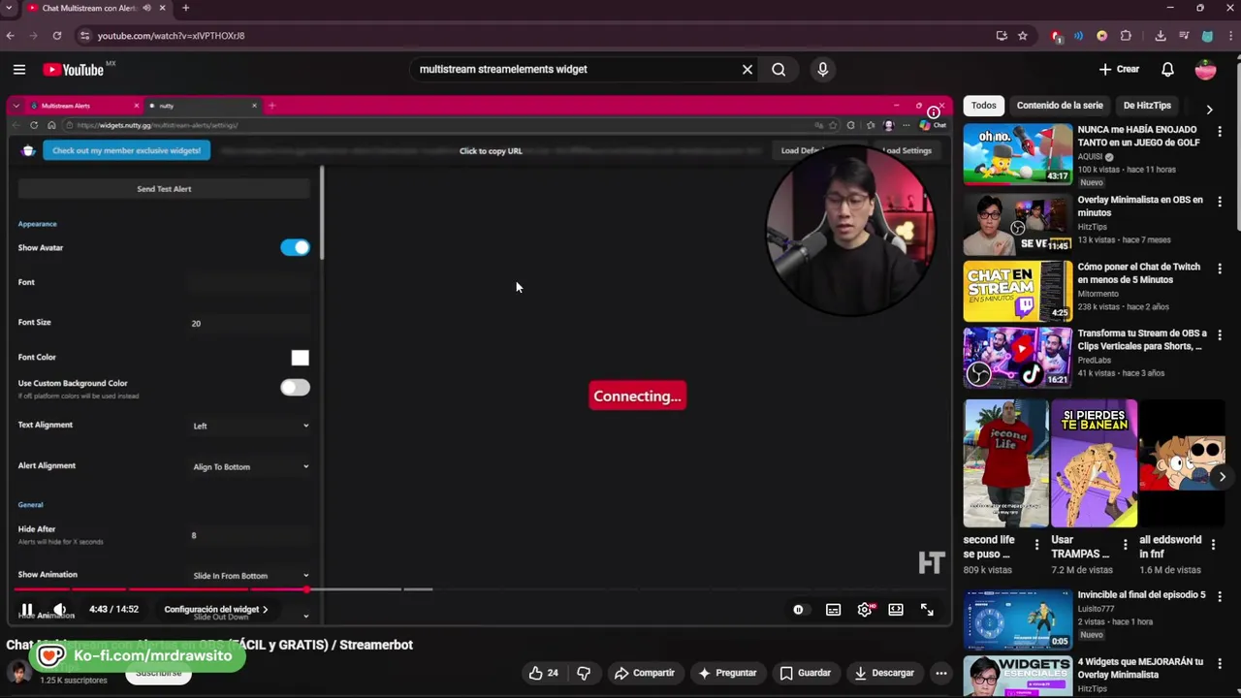Open the Chrome extensions puzzle icon

click(x=1126, y=36)
